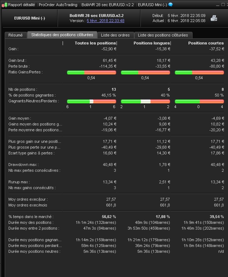Screen dimensions: 228x277
Task: Click the blue speech bubble icon
Action: pyautogui.click(x=170, y=5)
